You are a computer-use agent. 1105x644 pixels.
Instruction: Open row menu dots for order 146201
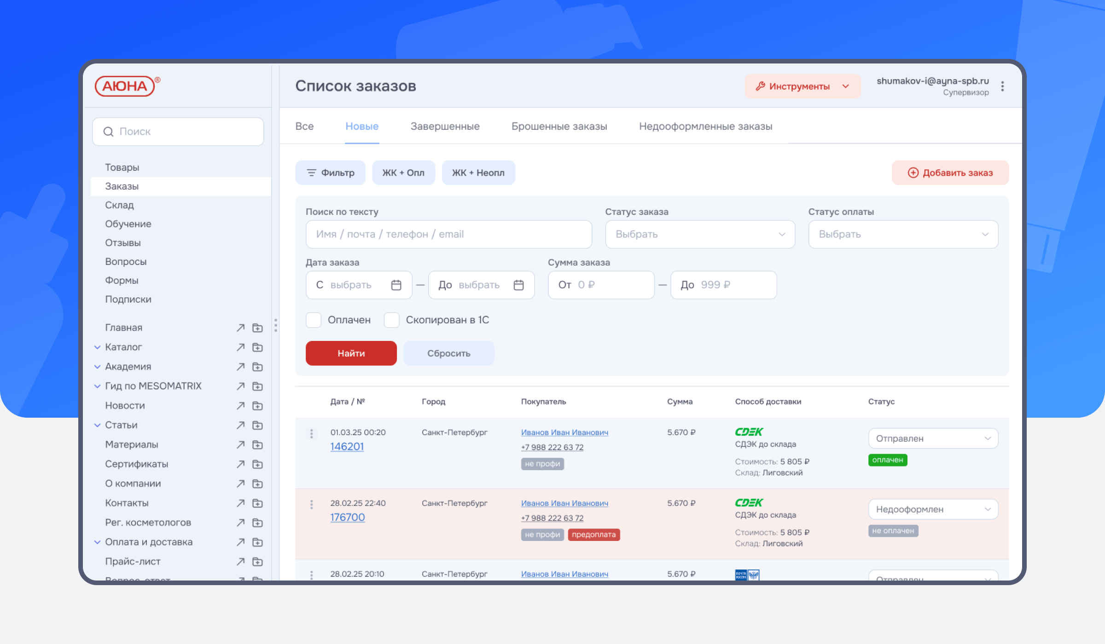(x=312, y=434)
